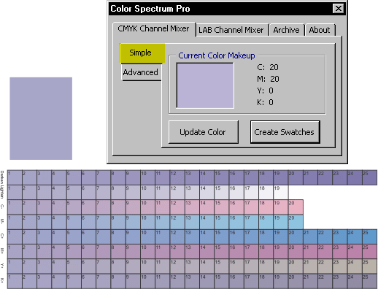Select blue swatch 25 in C+ row
378x289 pixels.
pos(370,236)
